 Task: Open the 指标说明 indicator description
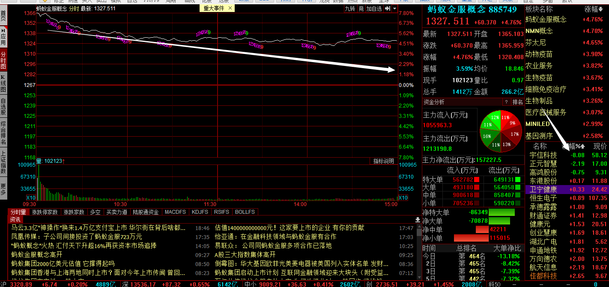tap(383, 161)
